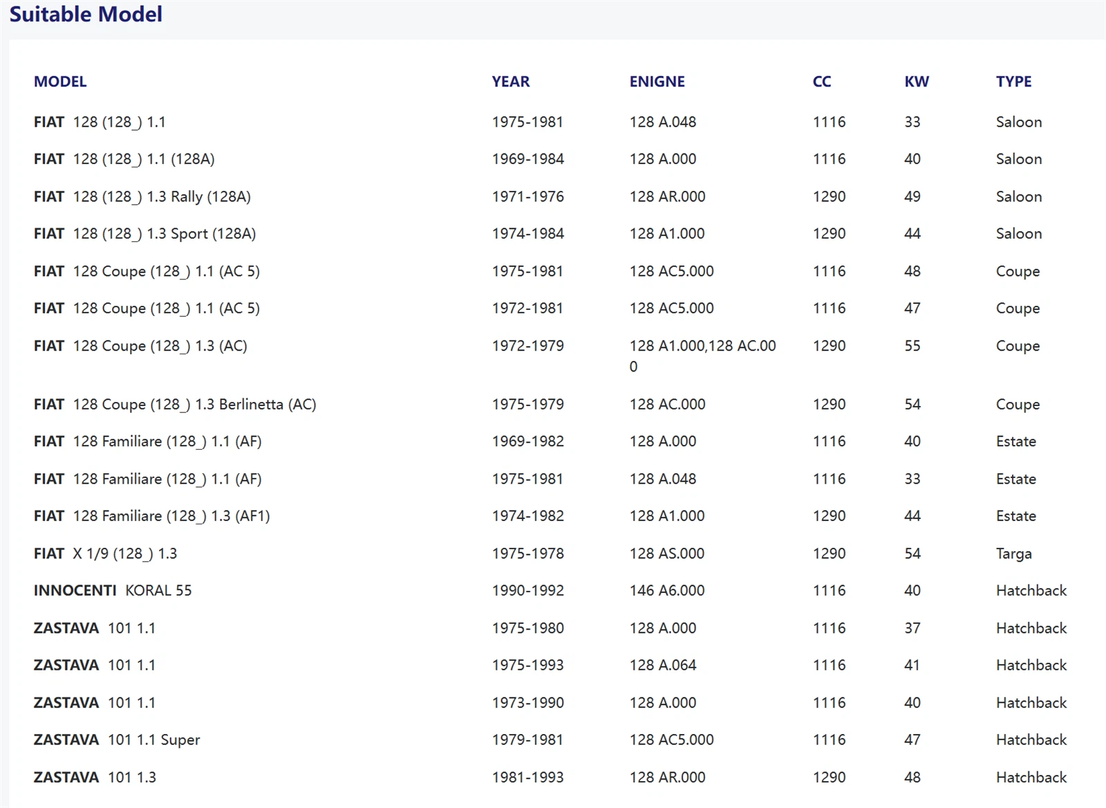
Task: Click model ZASTAVA 101 1.1 Super
Action: 117,740
